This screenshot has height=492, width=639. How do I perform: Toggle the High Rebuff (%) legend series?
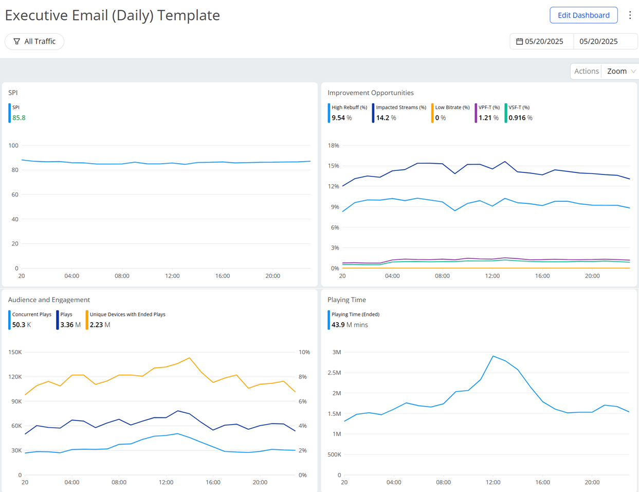[349, 108]
